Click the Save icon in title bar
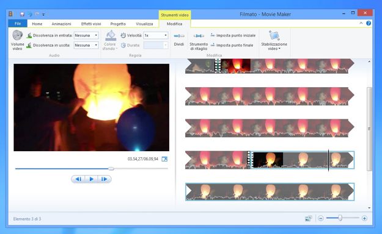This screenshot has height=234, width=382. point(22,15)
